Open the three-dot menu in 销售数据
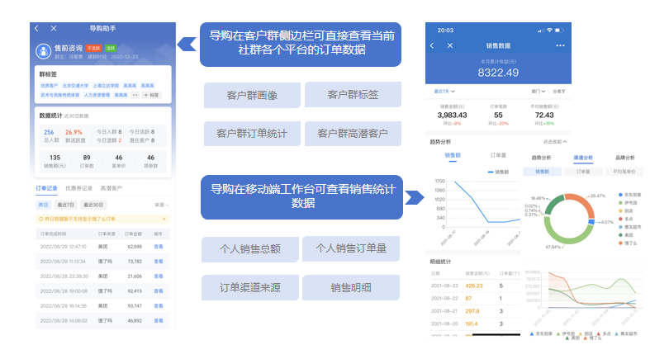 (x=560, y=45)
